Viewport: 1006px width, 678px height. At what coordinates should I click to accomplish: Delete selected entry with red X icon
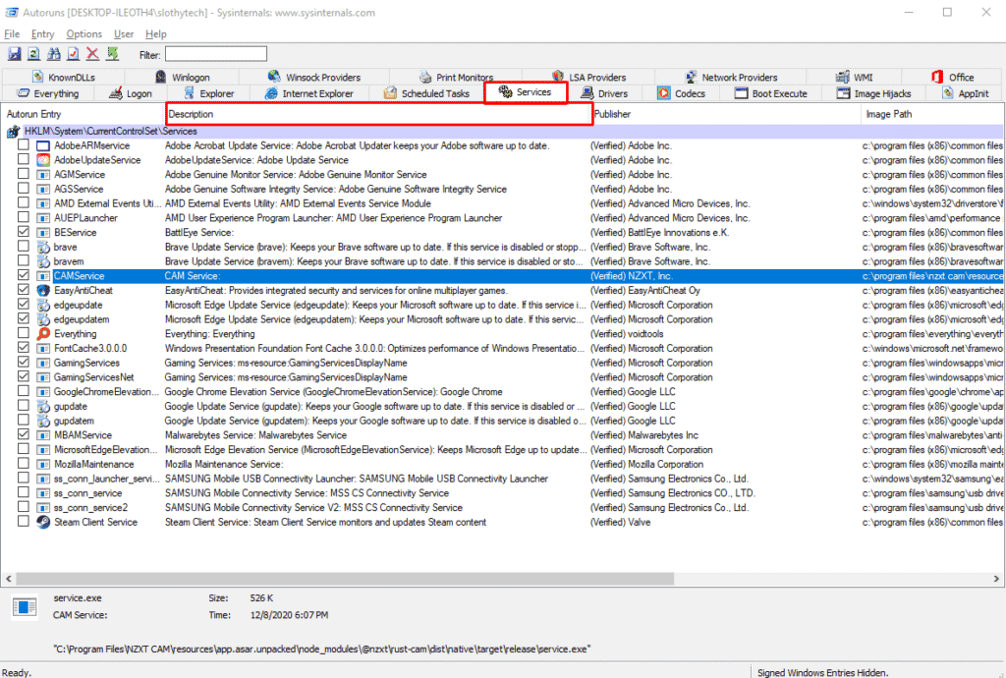[92, 54]
